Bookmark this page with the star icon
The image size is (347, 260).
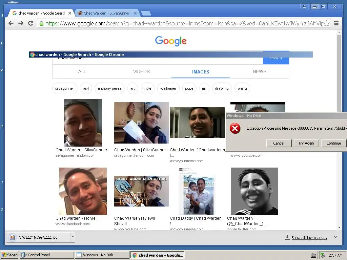[x=326, y=23]
